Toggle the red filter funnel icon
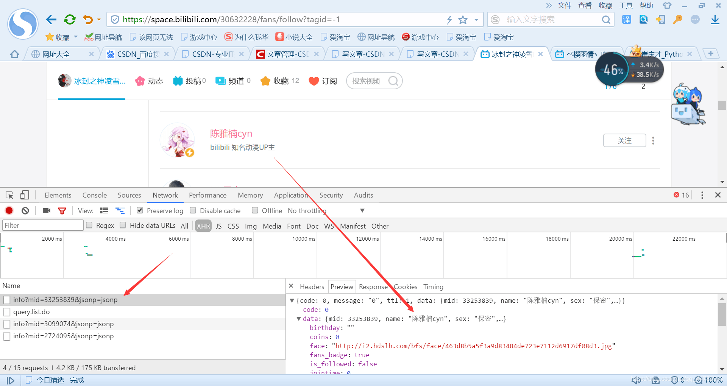The width and height of the screenshot is (727, 386). (62, 211)
